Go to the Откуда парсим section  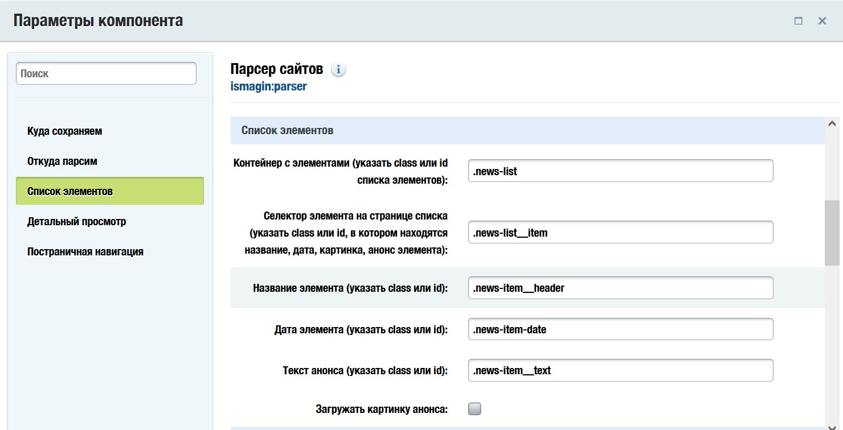[62, 161]
